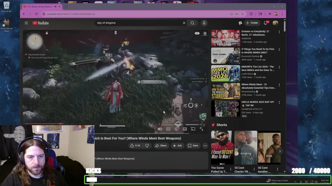Viewport: 332px width, 186px height.
Task: Dislike the video with thumbs down
Action: [x=147, y=146]
